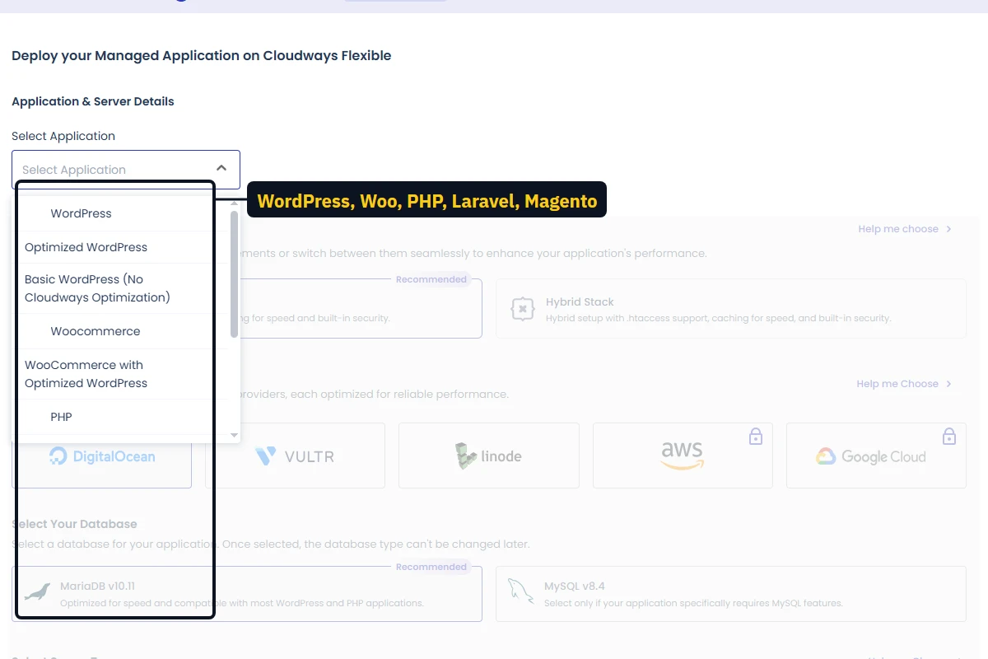Click the Google Cloud logo
The width and height of the screenshot is (988, 659).
(871, 456)
